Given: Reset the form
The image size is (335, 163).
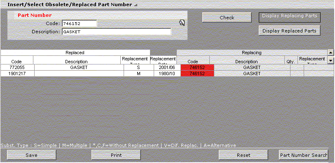Looking at the screenshot, I should click(x=244, y=155).
